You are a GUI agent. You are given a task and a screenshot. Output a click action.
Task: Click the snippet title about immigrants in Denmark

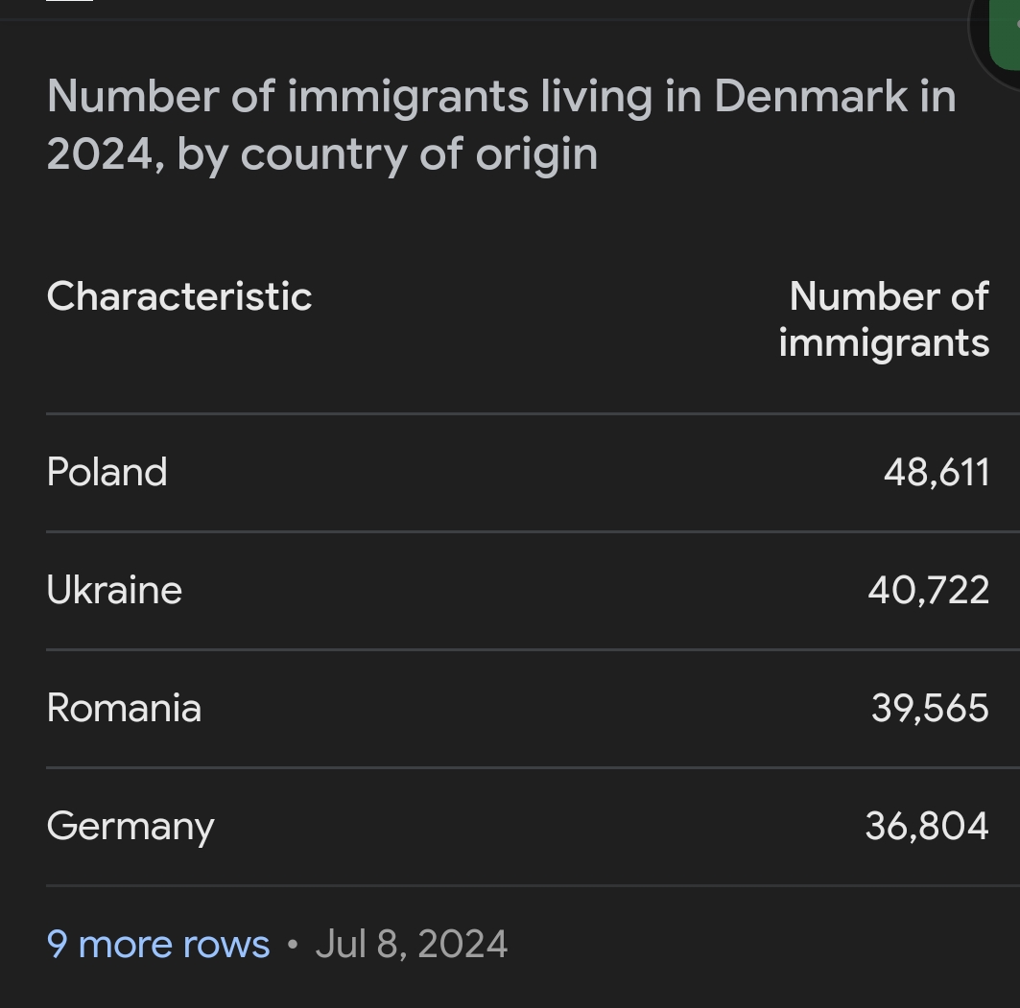point(501,125)
